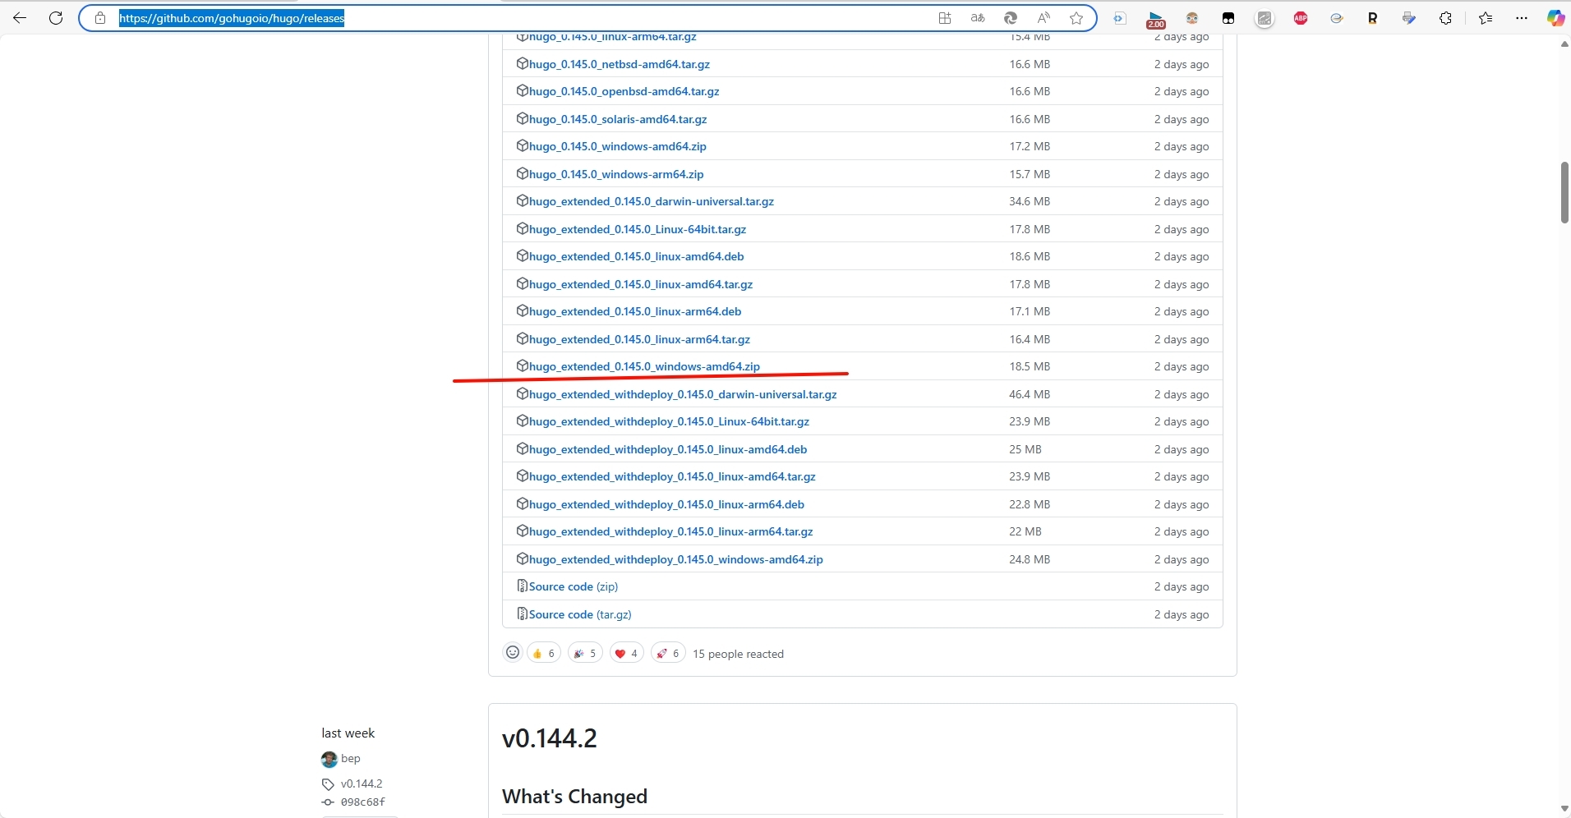The image size is (1571, 818).
Task: Download hugo_extended_0.145.0_darwin-universal.tar.gz
Action: pos(652,201)
